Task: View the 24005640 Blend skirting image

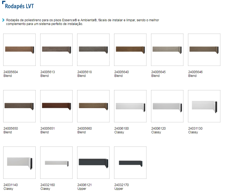Action: [x=130, y=50]
